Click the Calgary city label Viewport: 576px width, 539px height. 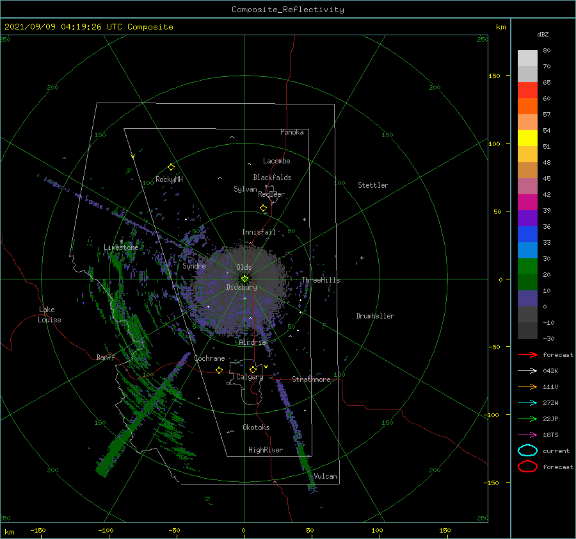[x=250, y=377]
